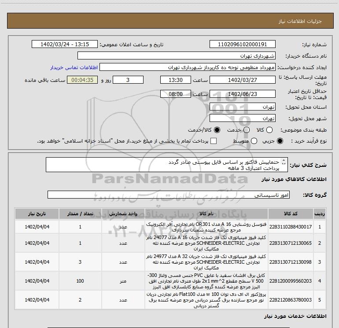This screenshot has width=339, height=328.
Task: Click the remaining days field showing 3
Action: point(128,80)
